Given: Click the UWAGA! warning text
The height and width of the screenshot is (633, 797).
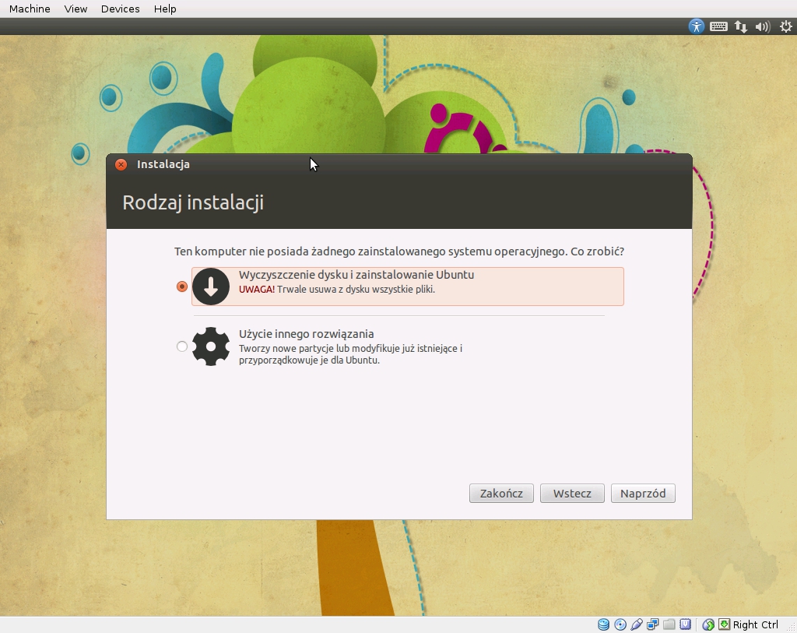Looking at the screenshot, I should [x=257, y=290].
